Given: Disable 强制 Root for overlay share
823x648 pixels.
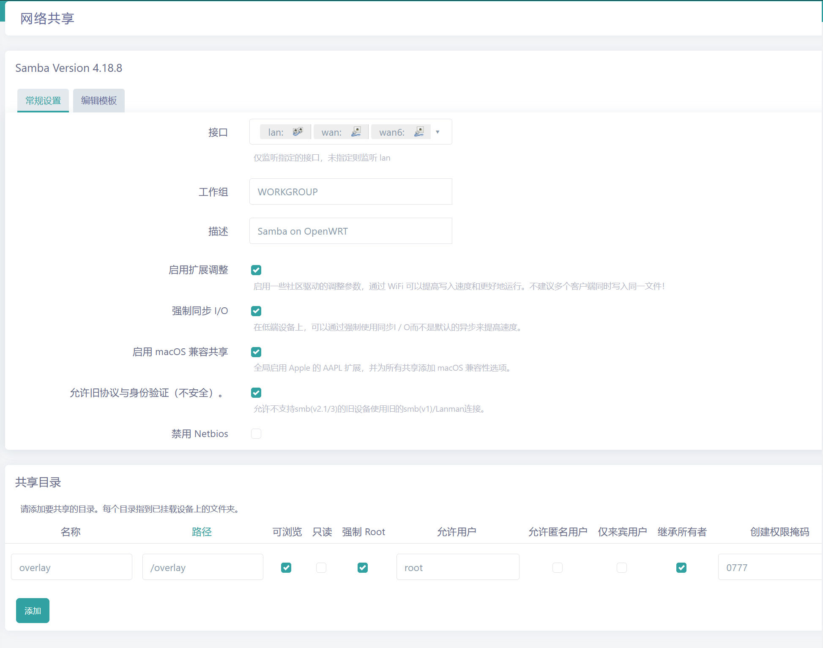Looking at the screenshot, I should [363, 567].
